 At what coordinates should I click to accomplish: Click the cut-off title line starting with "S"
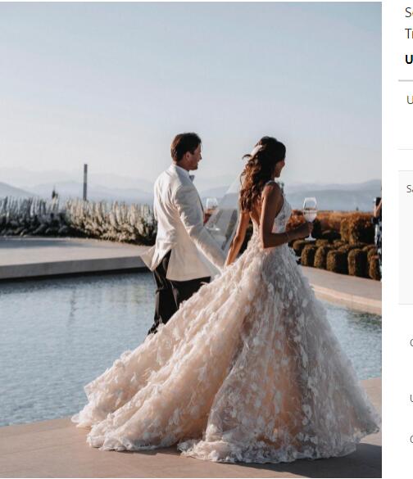tap(409, 12)
